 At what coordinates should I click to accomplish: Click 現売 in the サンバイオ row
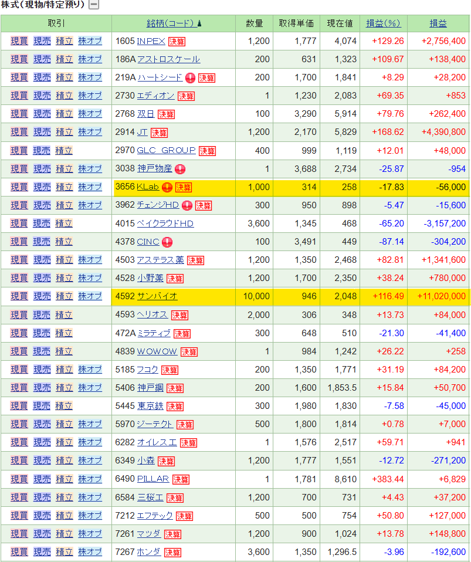pos(42,296)
